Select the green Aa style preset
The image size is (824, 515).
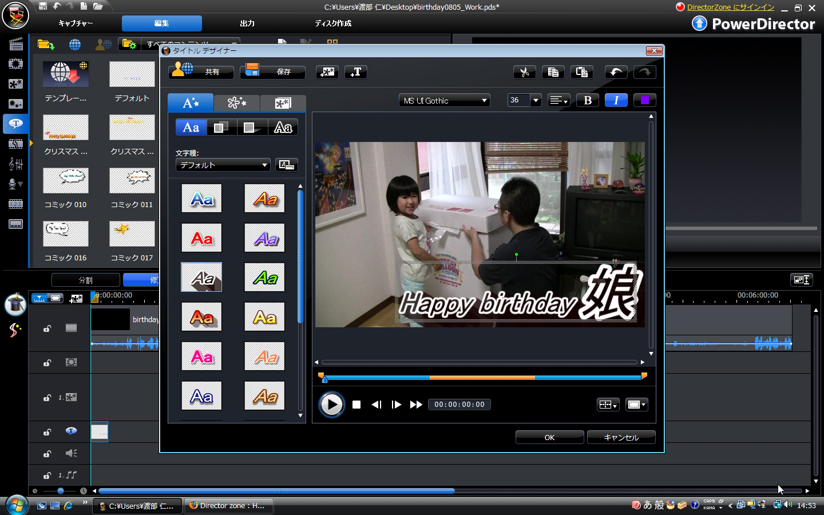(x=264, y=278)
